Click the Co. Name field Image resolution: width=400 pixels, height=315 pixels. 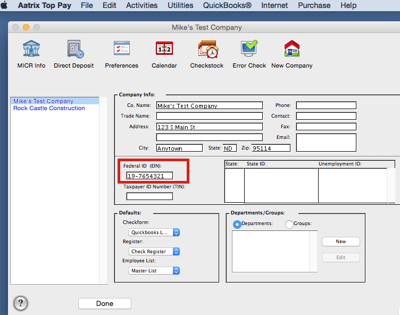210,105
